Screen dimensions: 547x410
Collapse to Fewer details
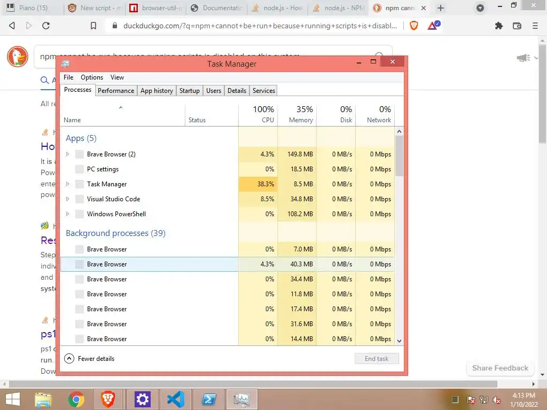(x=89, y=358)
